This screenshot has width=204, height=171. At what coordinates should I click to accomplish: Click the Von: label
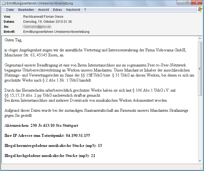click(x=7, y=17)
